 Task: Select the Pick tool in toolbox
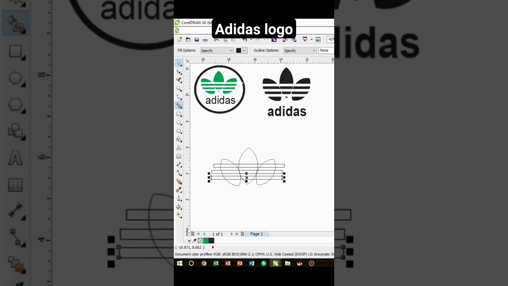[179, 63]
